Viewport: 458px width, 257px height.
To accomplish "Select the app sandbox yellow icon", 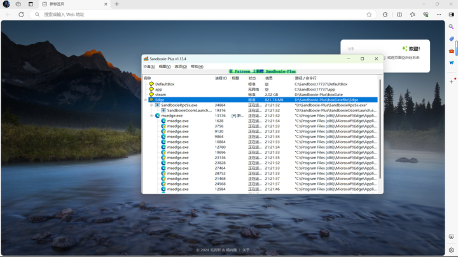I will 151,89.
